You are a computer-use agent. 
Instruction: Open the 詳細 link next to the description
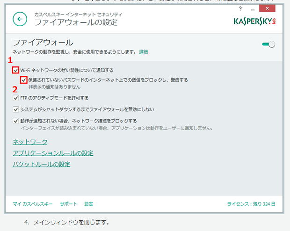[x=143, y=52]
